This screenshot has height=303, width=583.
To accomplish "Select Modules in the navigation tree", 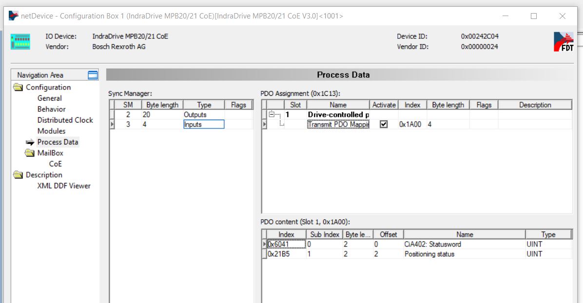I will (51, 131).
